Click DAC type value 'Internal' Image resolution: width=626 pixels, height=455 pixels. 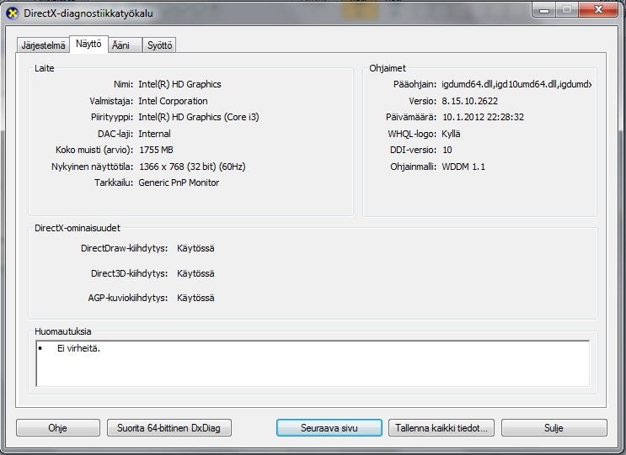tap(154, 134)
